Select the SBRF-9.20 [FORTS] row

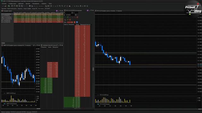[x=32, y=17]
